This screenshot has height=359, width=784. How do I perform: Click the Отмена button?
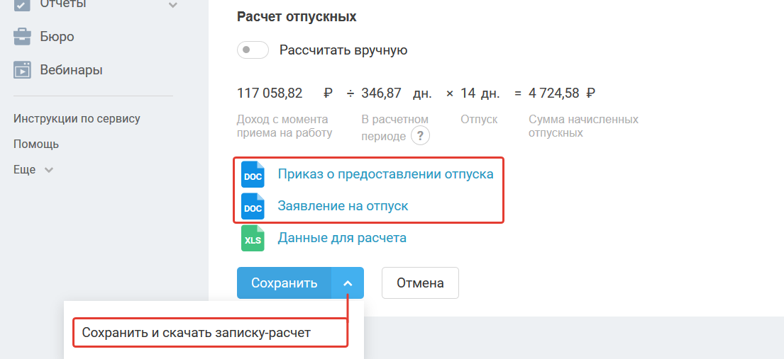coord(420,283)
